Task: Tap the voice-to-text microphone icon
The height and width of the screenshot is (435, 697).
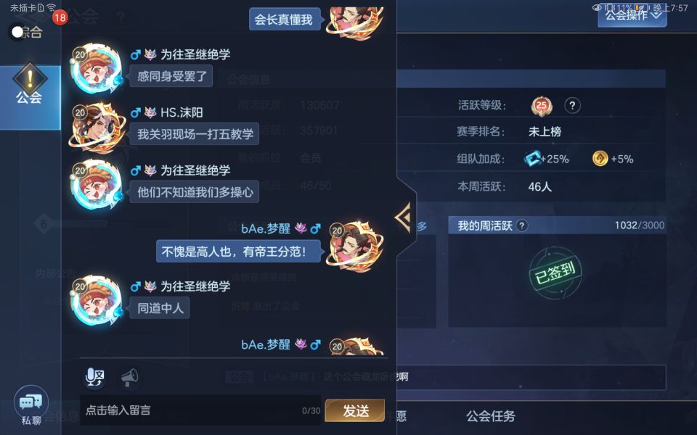Action: coord(94,378)
